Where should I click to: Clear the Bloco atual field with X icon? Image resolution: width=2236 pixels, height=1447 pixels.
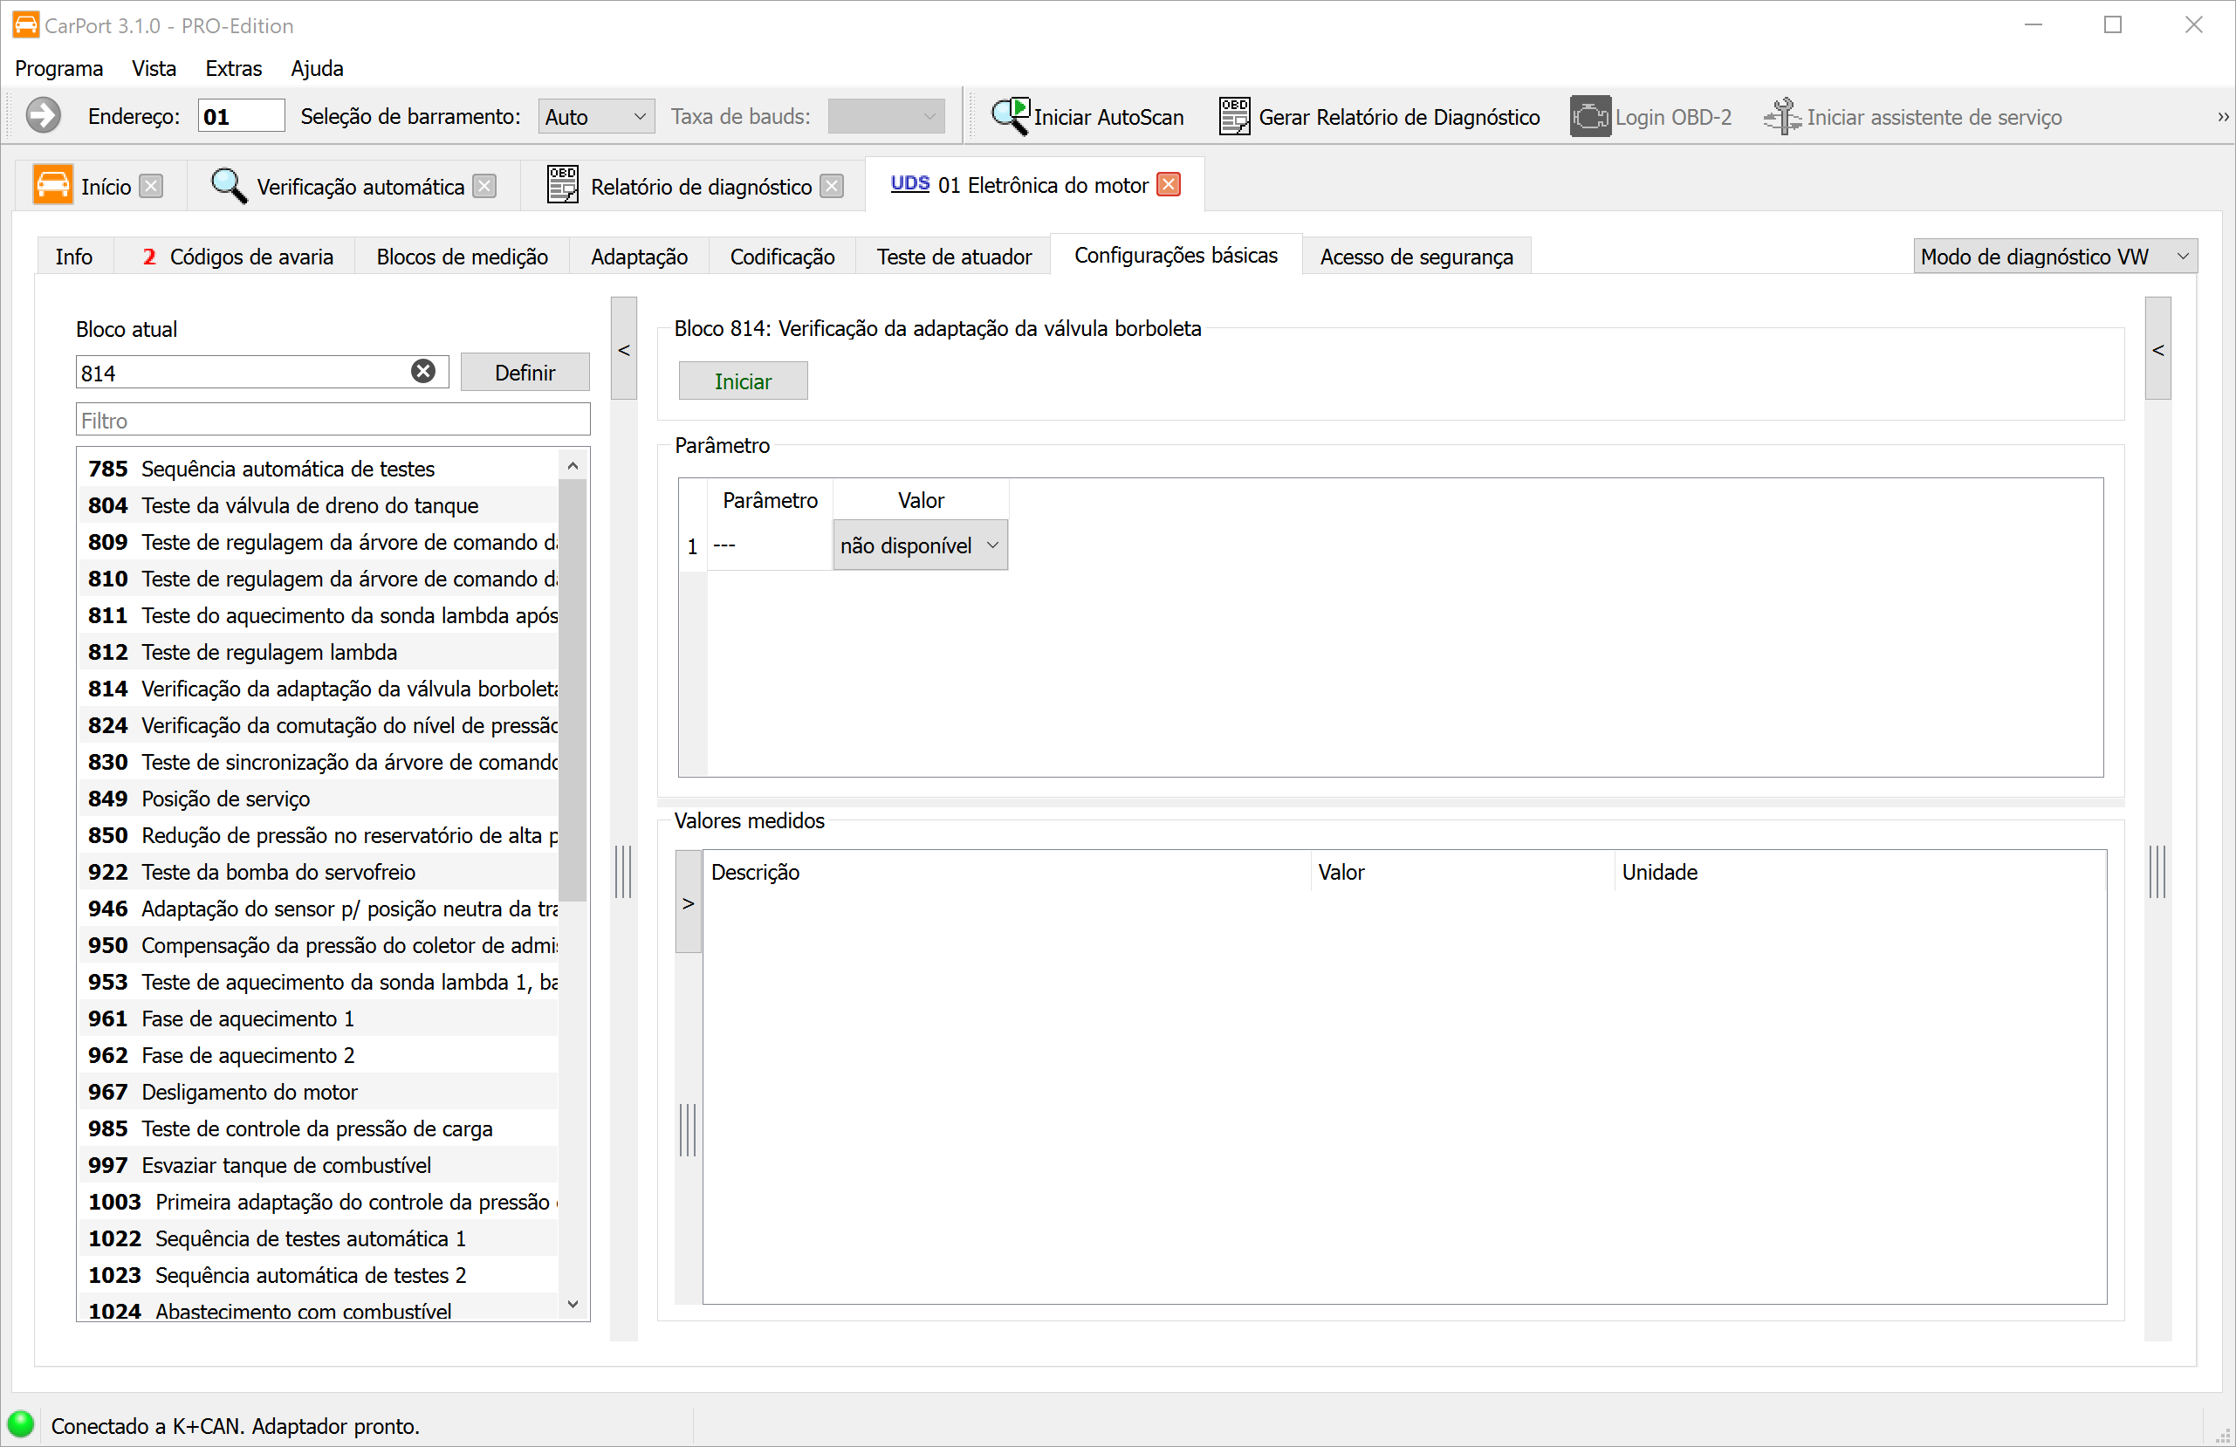click(x=422, y=372)
